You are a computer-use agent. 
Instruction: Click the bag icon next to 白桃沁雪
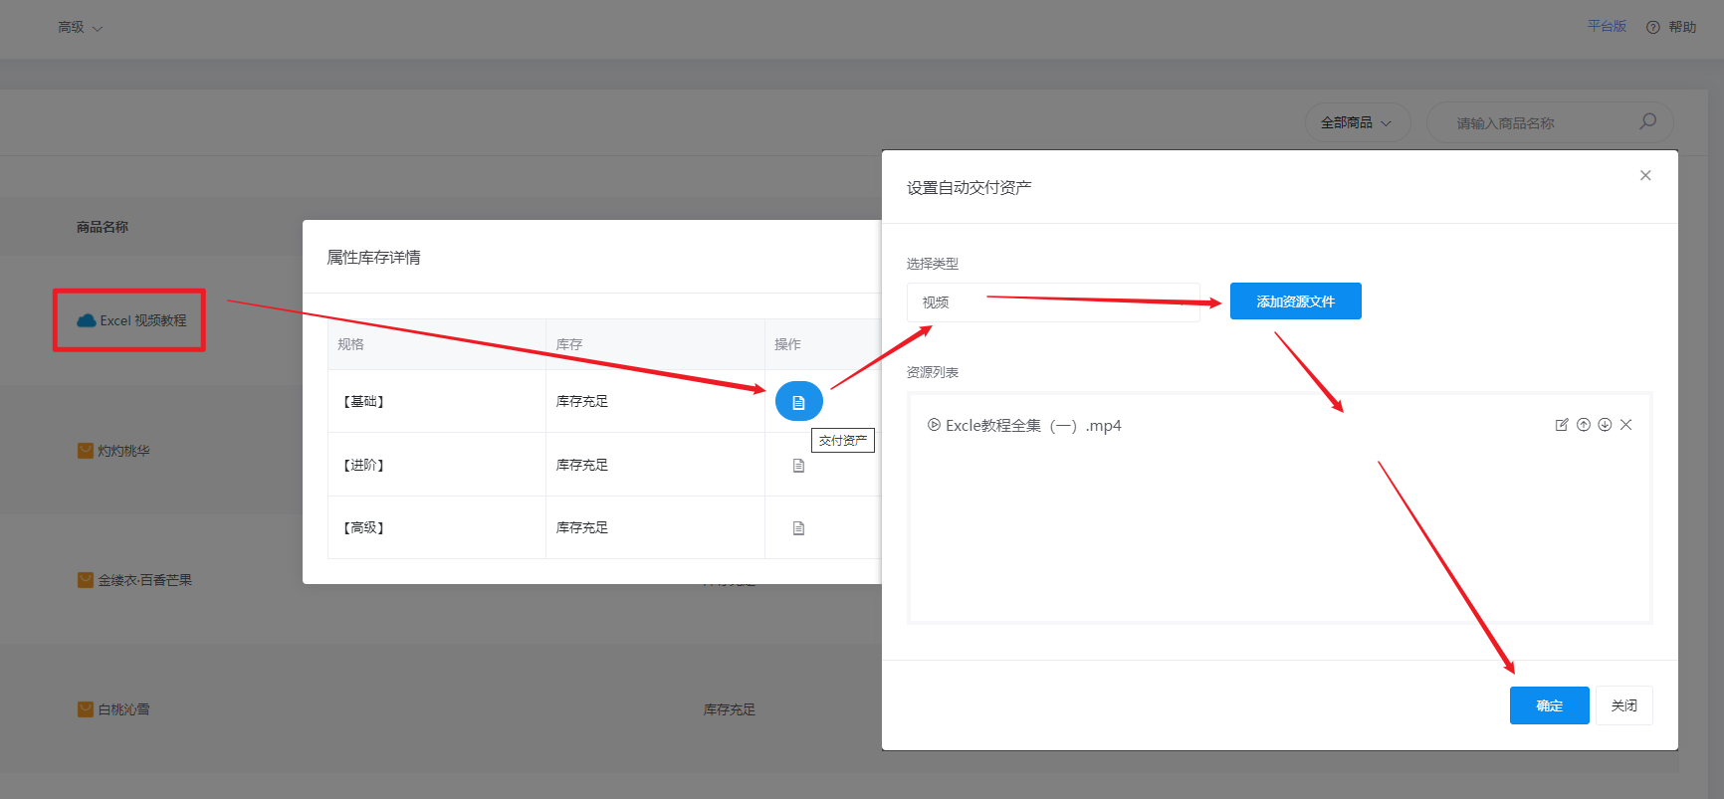[86, 709]
